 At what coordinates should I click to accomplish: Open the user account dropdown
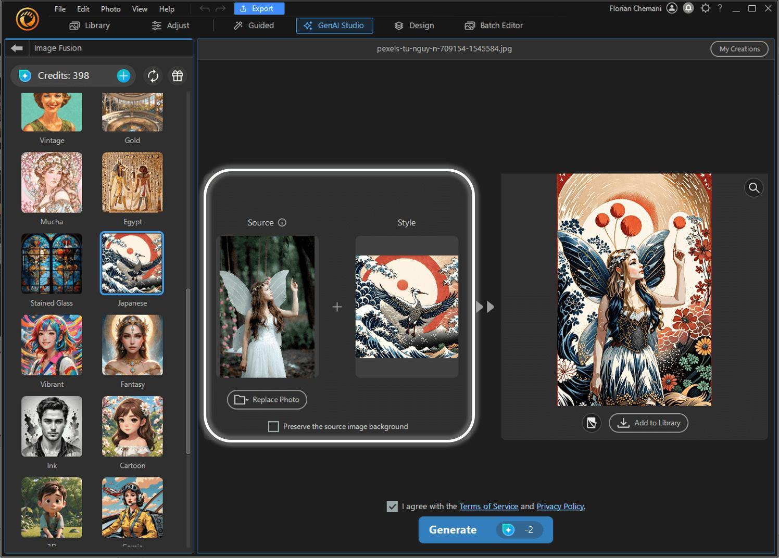[x=672, y=8]
